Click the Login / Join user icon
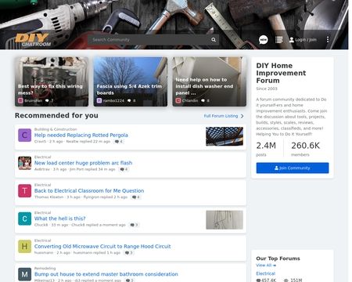This screenshot has width=352, height=282. tap(292, 40)
